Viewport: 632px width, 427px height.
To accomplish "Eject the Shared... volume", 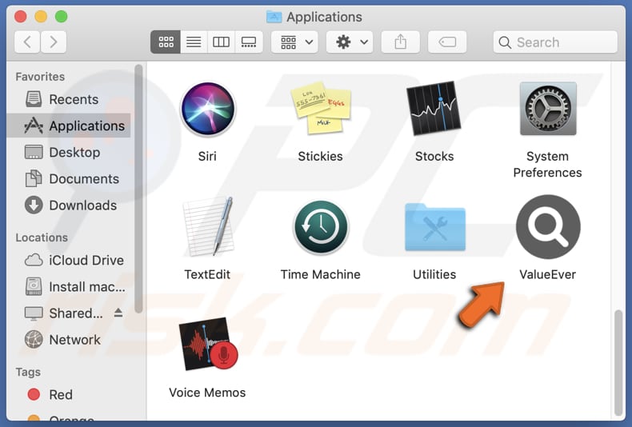I will 118,313.
